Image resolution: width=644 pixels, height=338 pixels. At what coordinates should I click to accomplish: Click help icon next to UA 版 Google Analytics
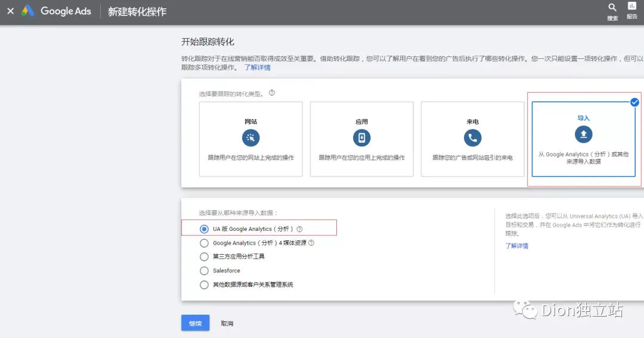[x=299, y=229]
